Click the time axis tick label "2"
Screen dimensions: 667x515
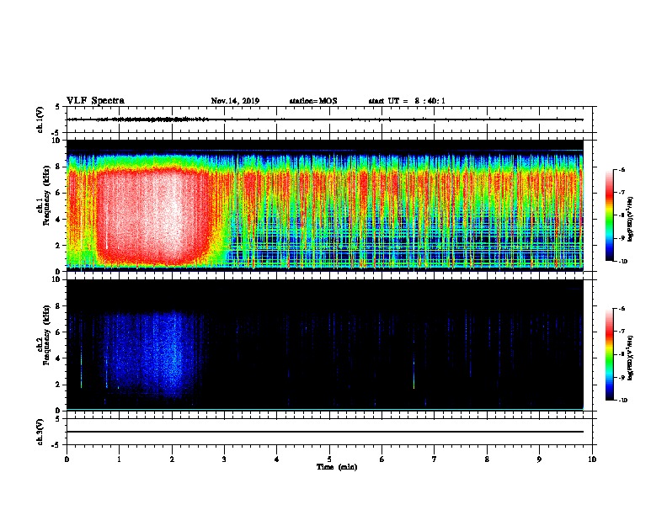point(172,459)
